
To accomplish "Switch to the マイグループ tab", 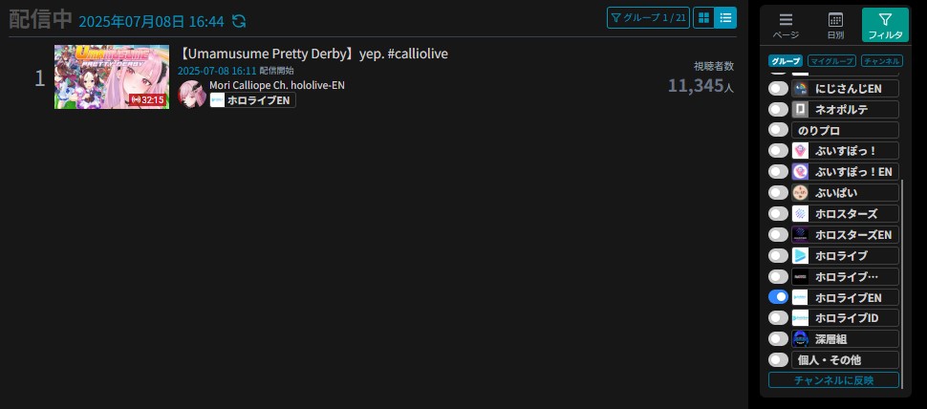I will click(x=831, y=61).
